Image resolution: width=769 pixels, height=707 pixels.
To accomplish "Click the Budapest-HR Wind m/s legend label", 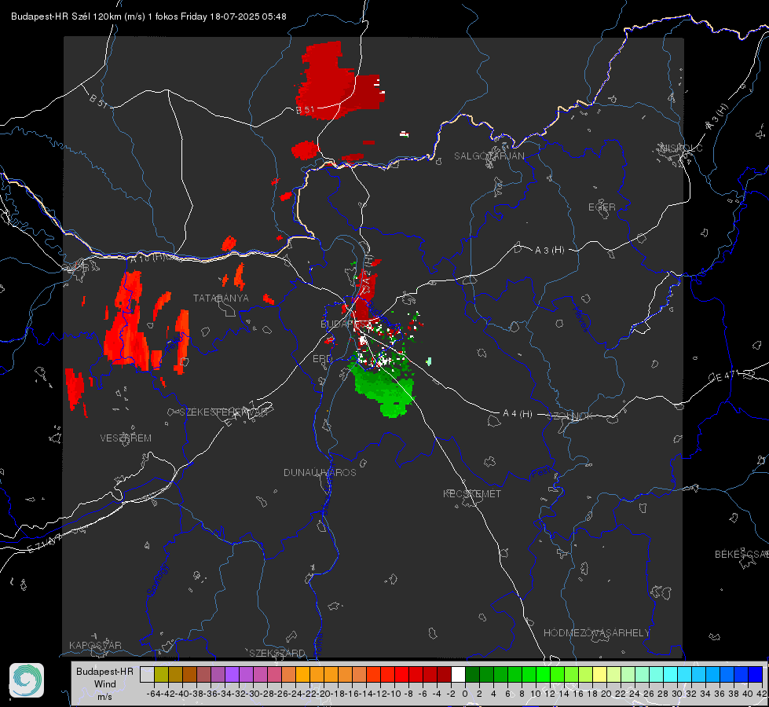I will pyautogui.click(x=104, y=684).
